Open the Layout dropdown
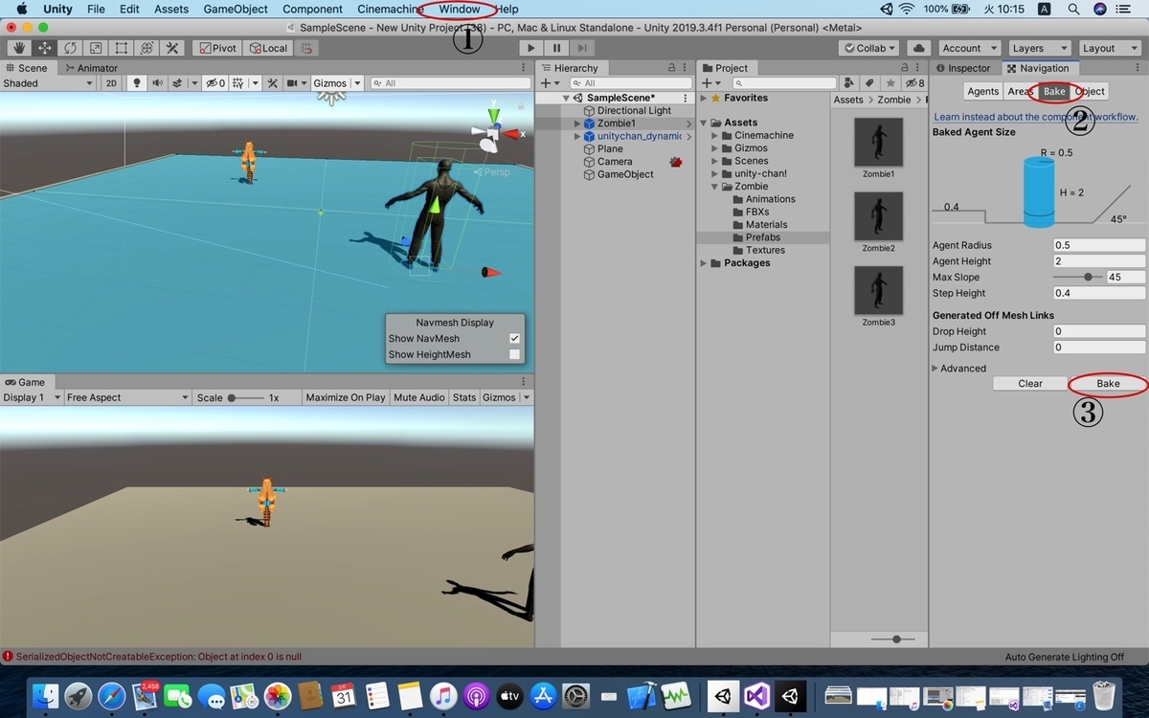The height and width of the screenshot is (718, 1149). (x=1109, y=48)
